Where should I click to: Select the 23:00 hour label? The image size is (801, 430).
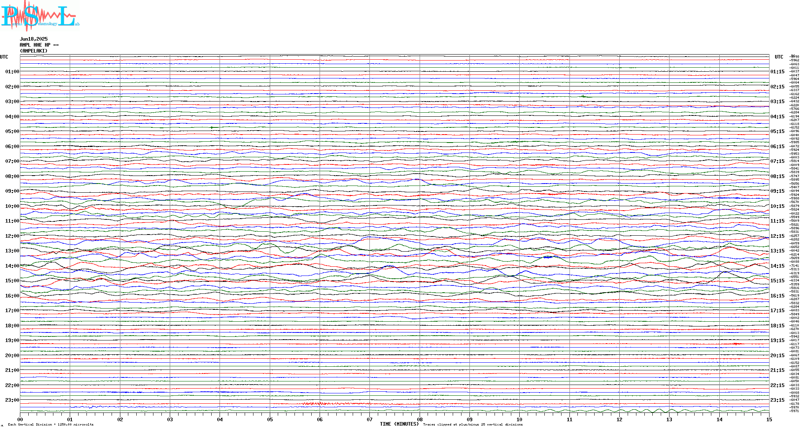click(12, 400)
